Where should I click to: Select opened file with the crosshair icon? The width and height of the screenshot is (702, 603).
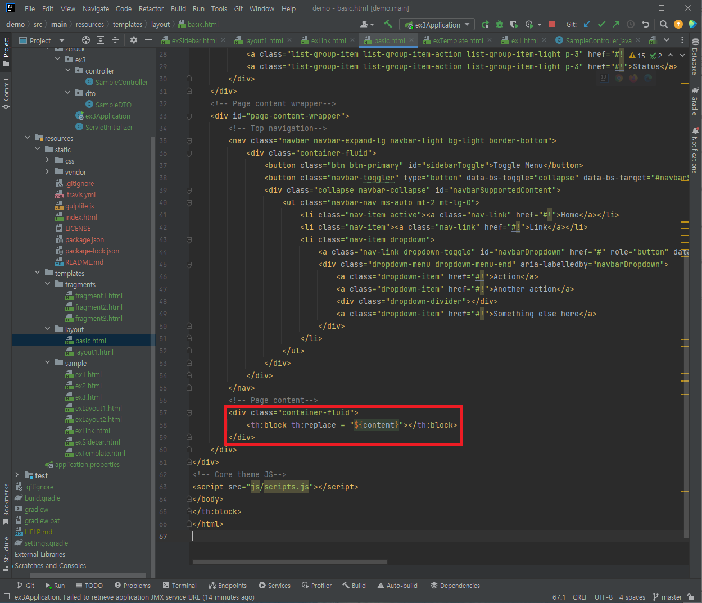coord(85,40)
